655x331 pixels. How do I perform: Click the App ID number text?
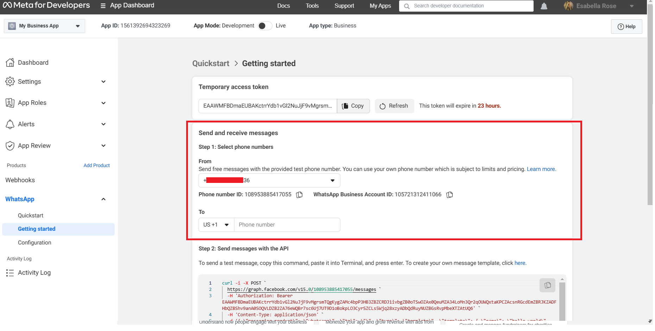145,26
